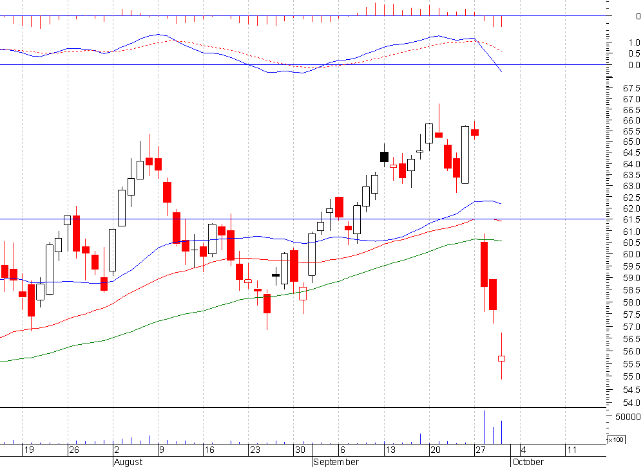Pick the 57.0 price level label
Viewport: 643px width, 467px height.
pos(631,327)
